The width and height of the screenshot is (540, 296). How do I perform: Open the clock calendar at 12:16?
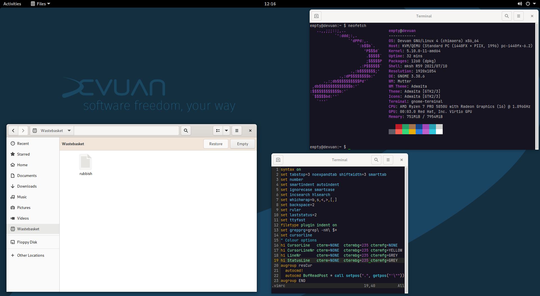pos(270,4)
